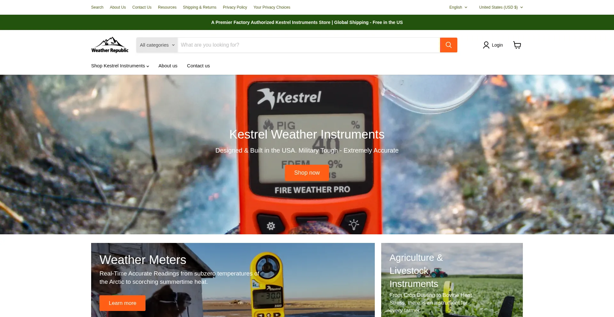Open the All categories dropdown

[x=157, y=45]
